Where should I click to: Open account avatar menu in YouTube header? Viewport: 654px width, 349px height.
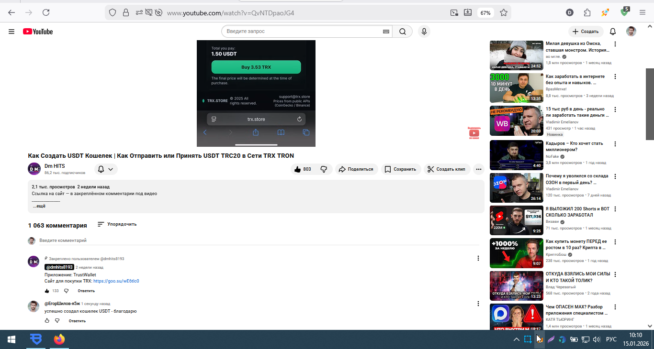coord(631,32)
